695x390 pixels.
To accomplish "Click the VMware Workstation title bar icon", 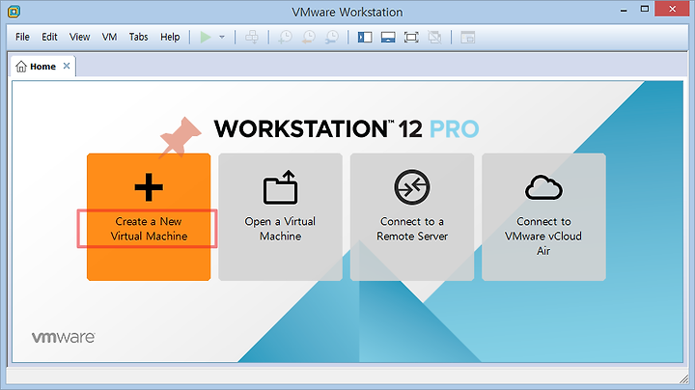I will (14, 12).
